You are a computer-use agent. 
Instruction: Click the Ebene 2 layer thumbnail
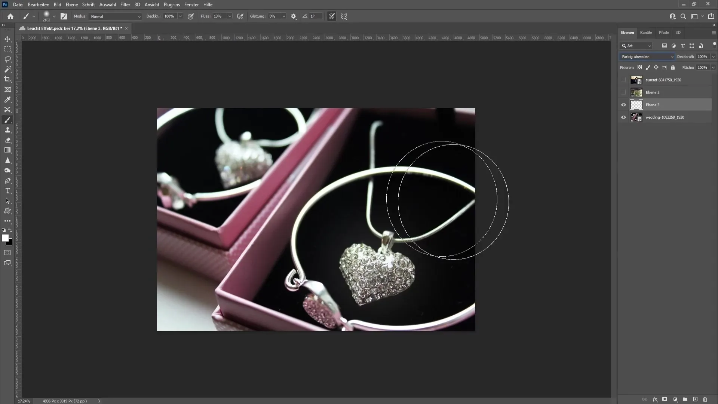click(636, 92)
